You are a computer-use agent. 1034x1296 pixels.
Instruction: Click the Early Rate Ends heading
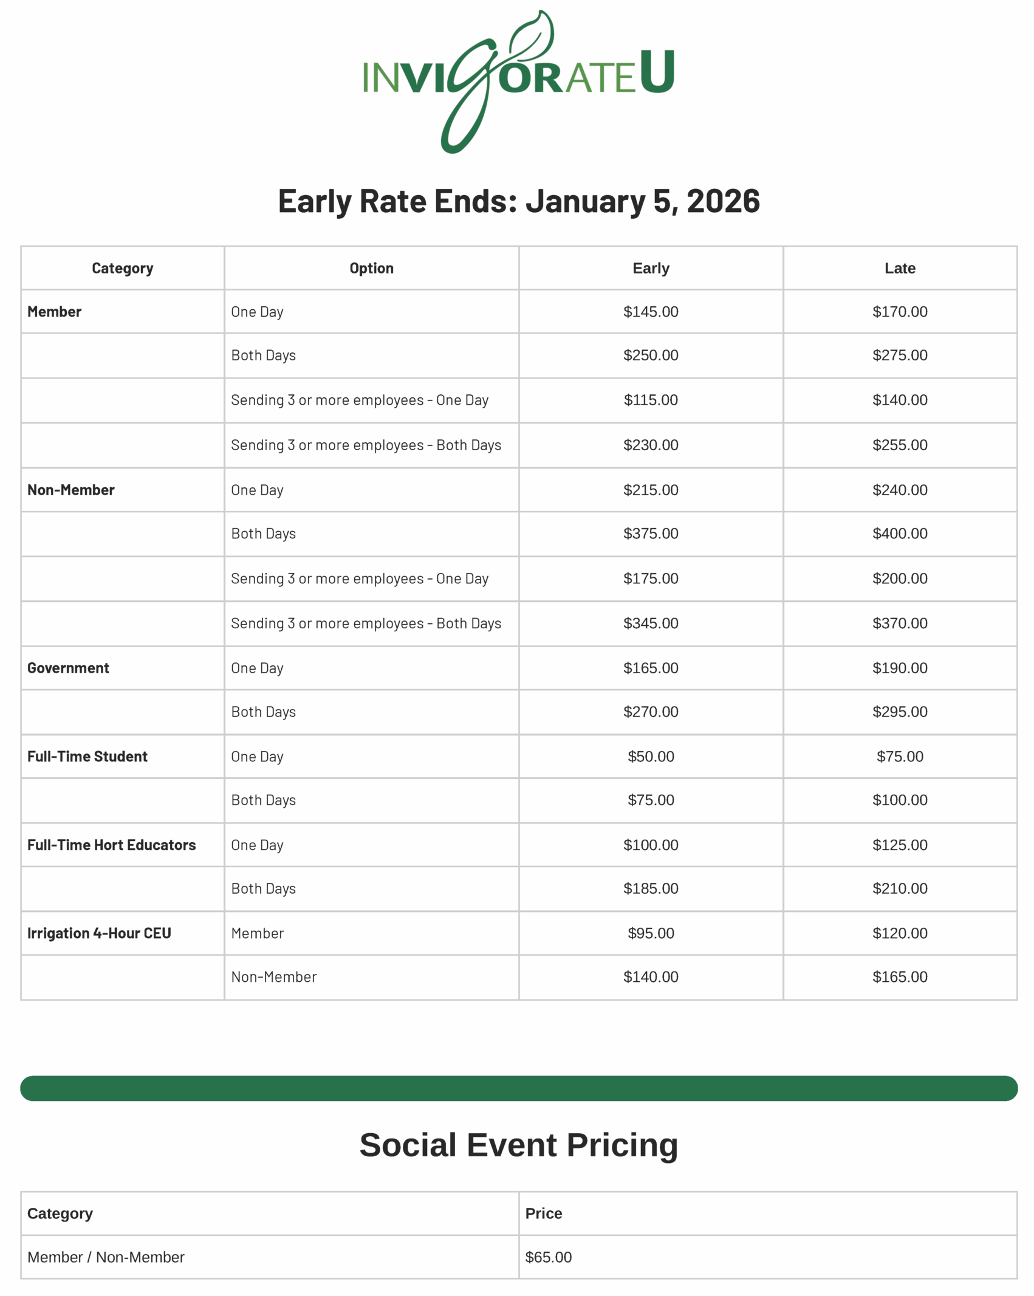click(x=518, y=201)
